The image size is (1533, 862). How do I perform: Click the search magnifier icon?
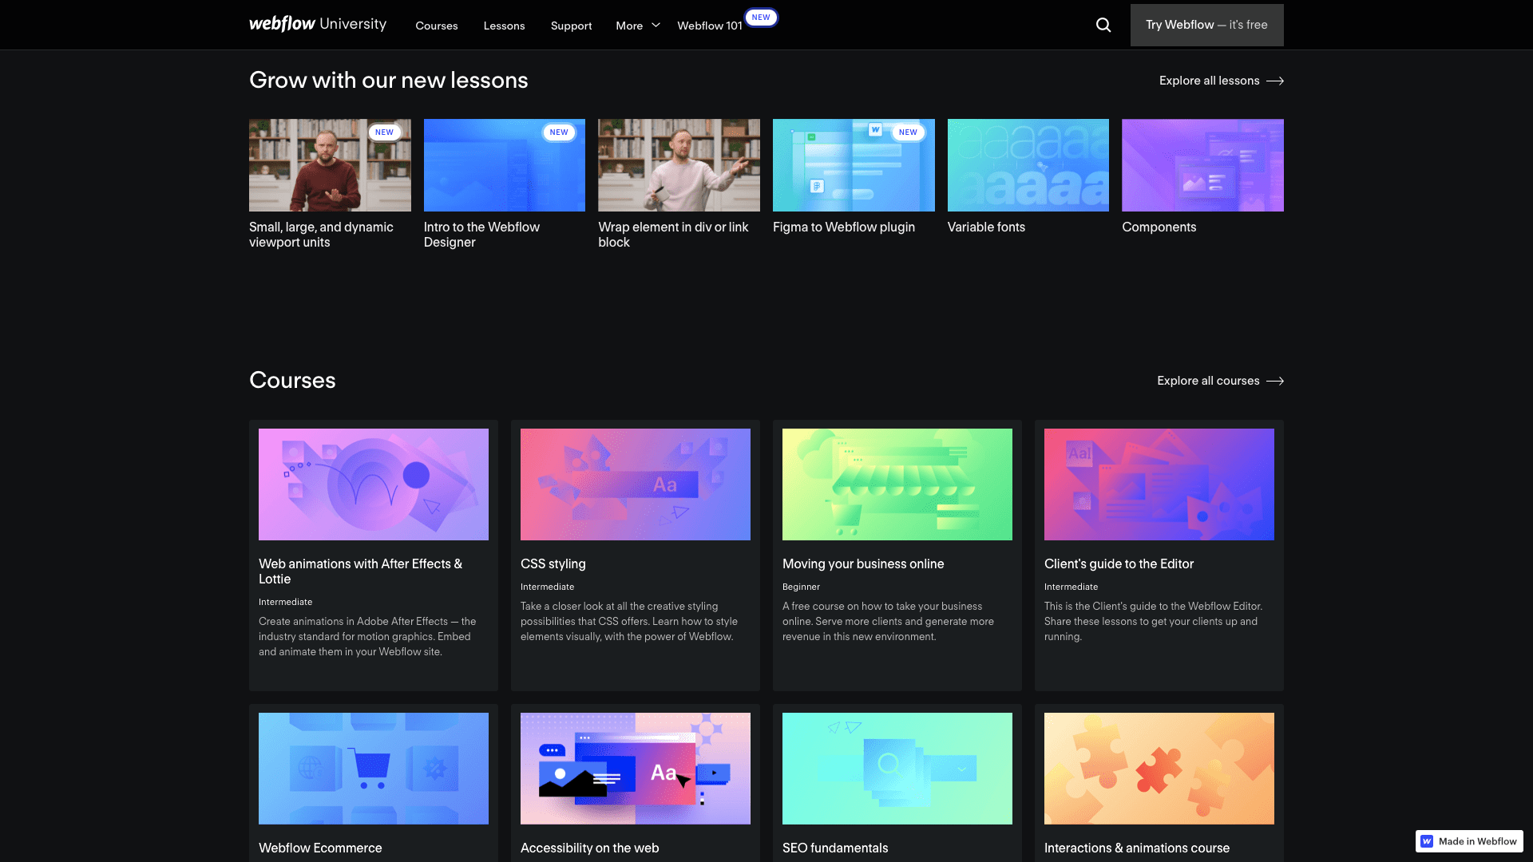click(1103, 25)
